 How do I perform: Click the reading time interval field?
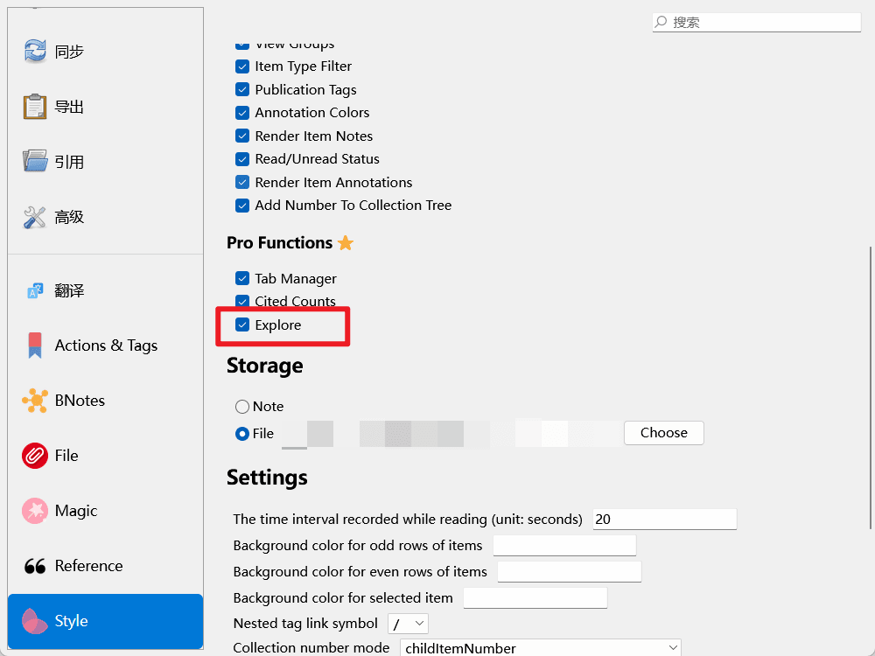(x=664, y=520)
